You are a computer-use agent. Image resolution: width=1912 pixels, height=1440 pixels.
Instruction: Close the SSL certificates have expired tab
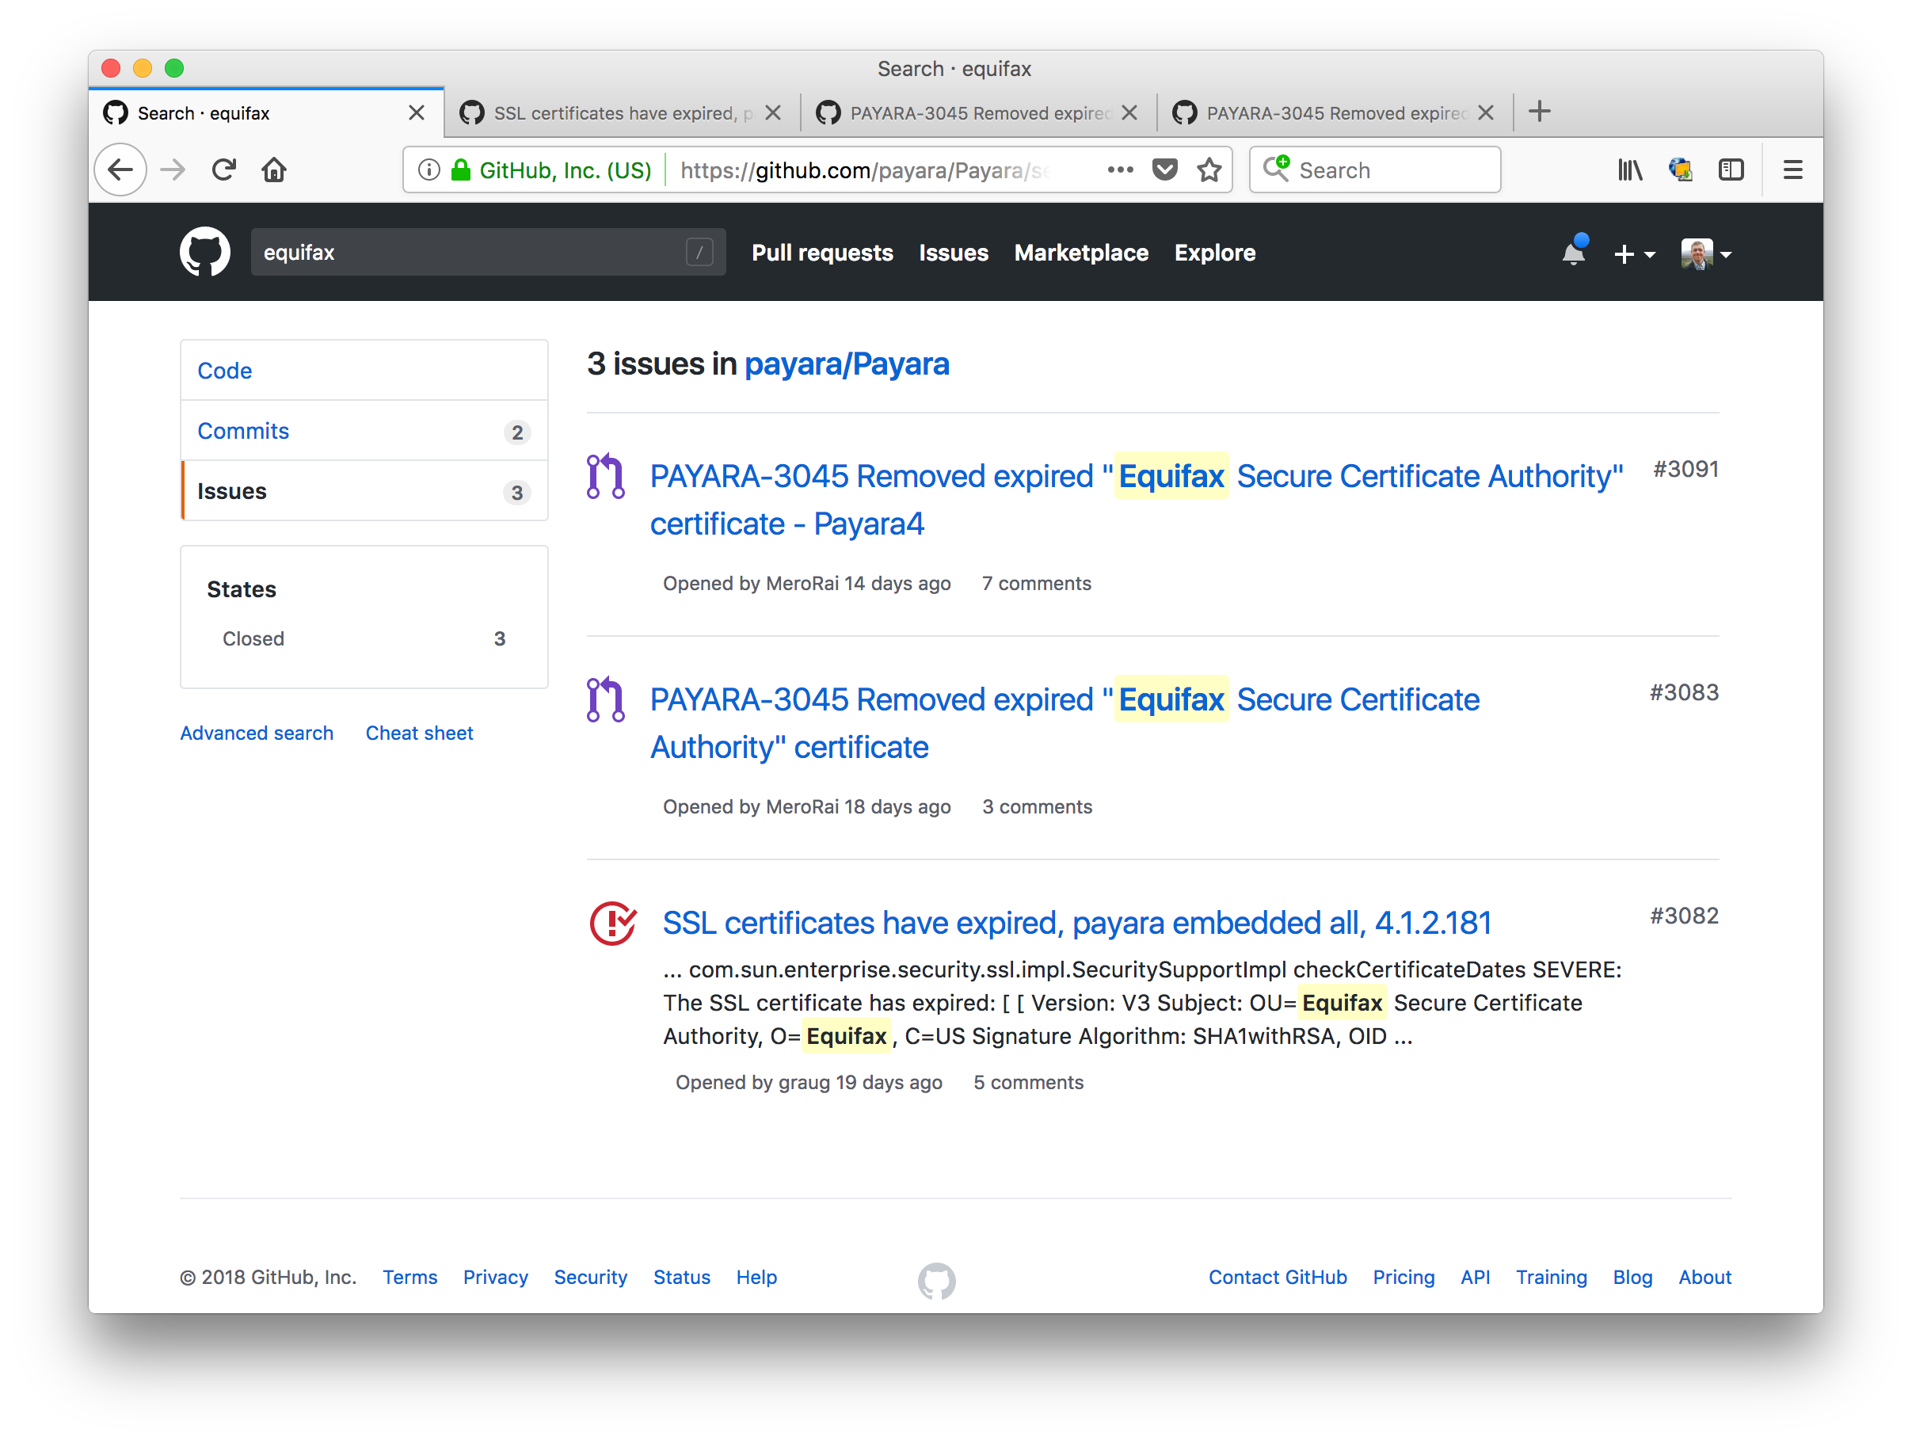pos(774,112)
